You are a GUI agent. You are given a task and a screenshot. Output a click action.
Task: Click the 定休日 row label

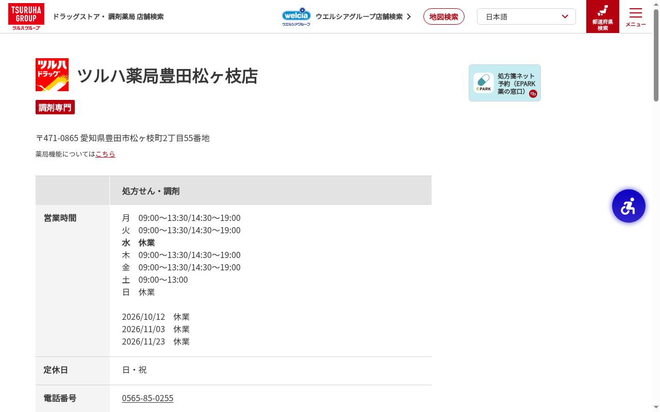(56, 370)
